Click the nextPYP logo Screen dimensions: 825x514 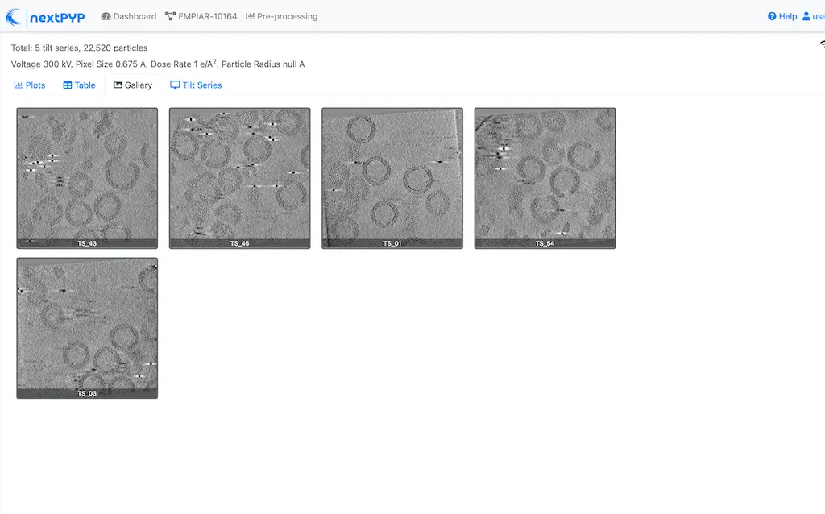point(45,16)
